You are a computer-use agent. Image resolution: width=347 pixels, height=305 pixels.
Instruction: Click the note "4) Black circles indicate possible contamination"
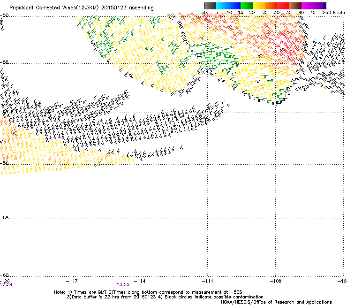[210, 297]
